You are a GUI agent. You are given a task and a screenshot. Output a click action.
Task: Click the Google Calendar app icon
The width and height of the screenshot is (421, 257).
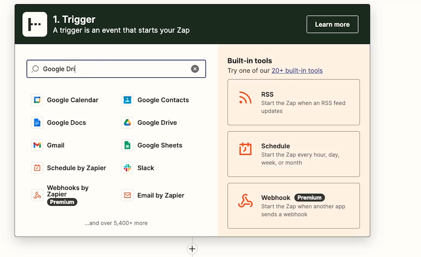[37, 100]
